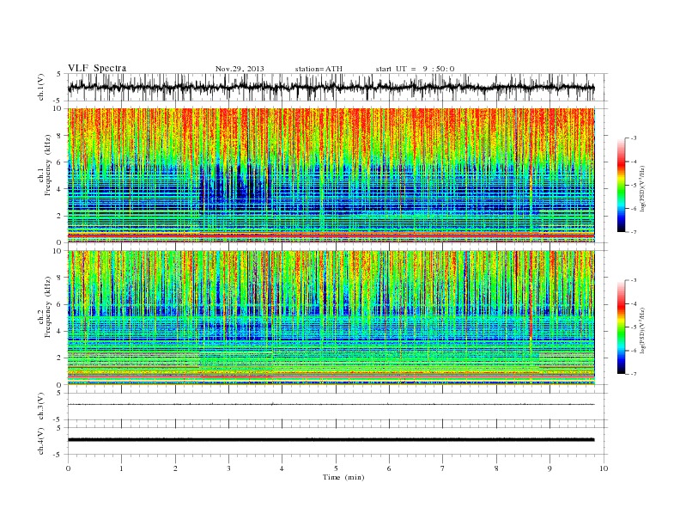Click the ch.4 thick voltage trace
The image size is (680, 526).
pyautogui.click(x=331, y=440)
